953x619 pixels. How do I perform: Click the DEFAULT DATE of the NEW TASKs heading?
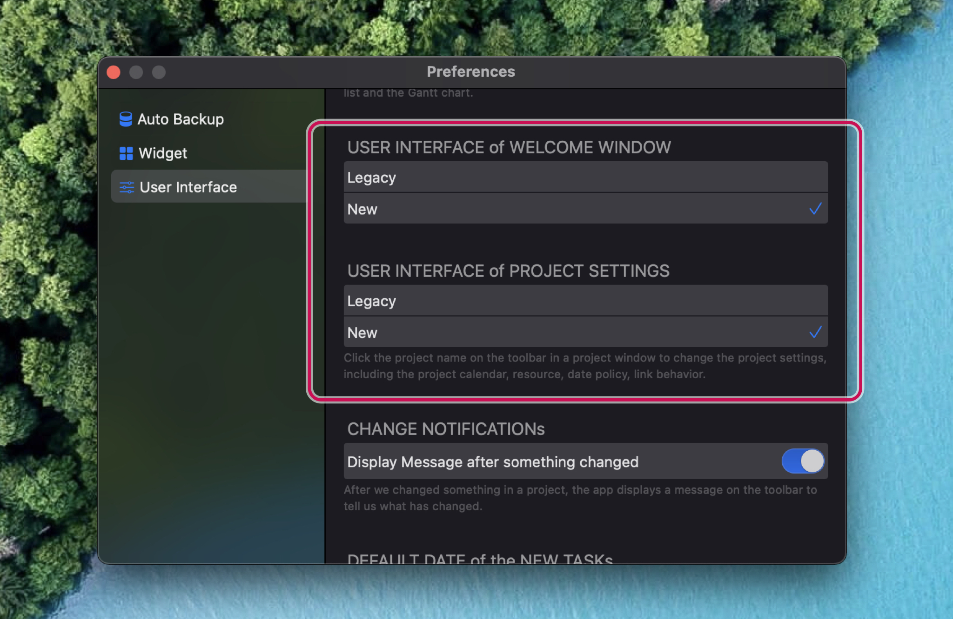(480, 559)
